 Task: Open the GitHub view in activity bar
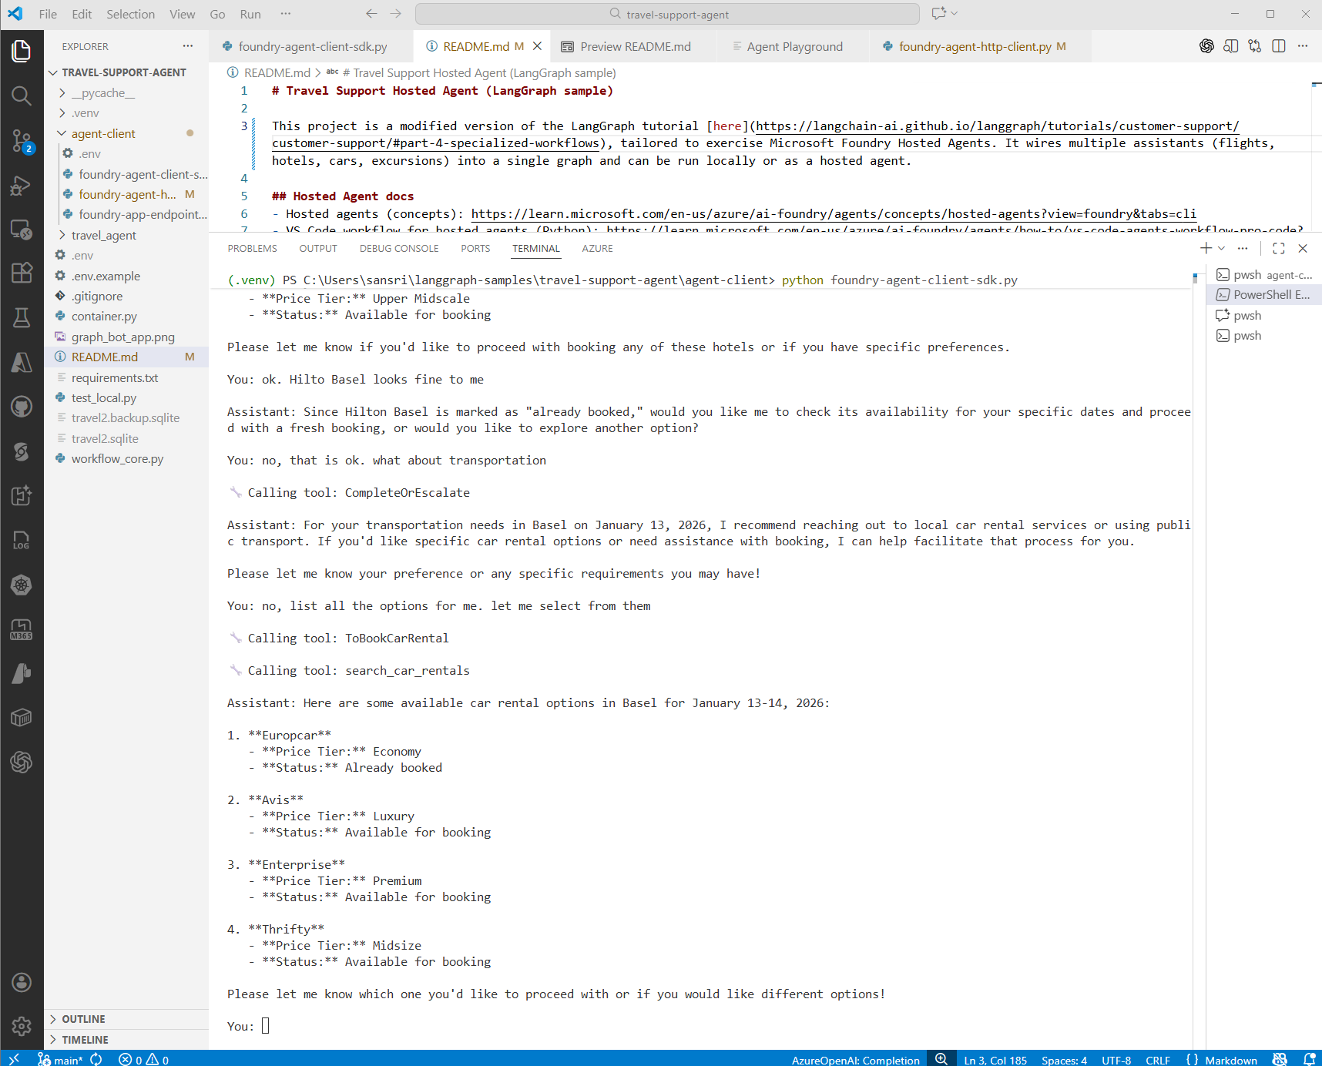tap(22, 407)
